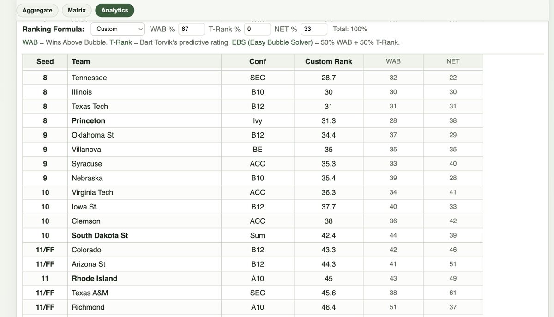The height and width of the screenshot is (317, 554).
Task: Select the Villanova team cell
Action: pyautogui.click(x=145, y=149)
